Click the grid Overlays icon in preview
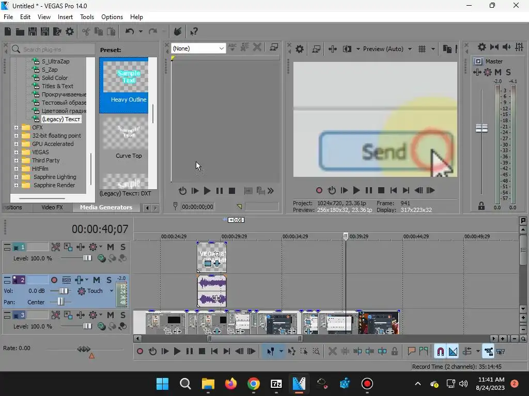This screenshot has height=396, width=529. point(422,49)
